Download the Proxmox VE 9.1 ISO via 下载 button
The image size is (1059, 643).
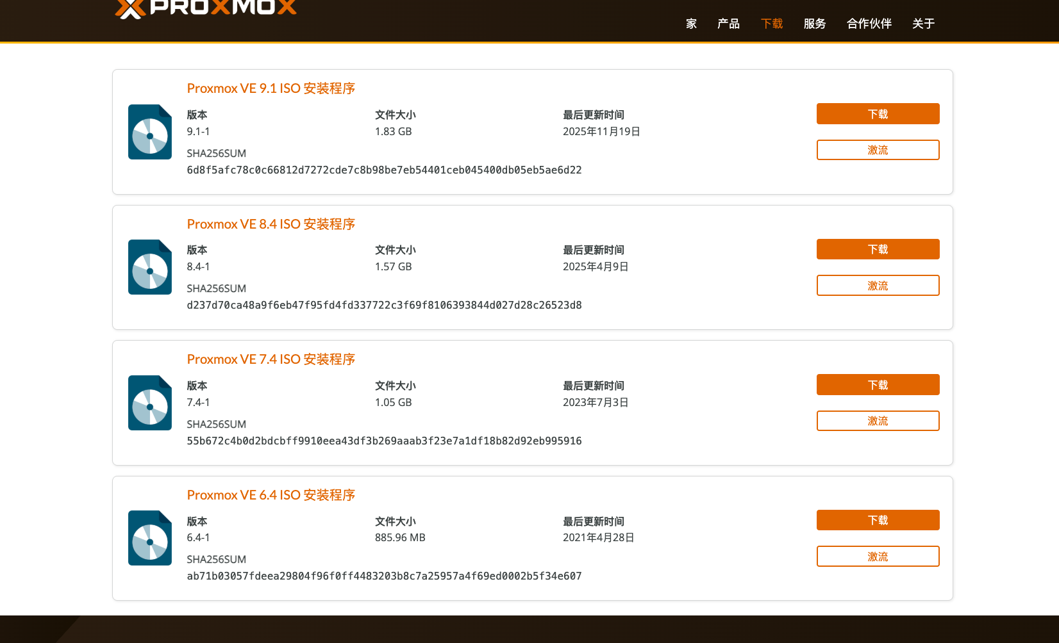pyautogui.click(x=878, y=114)
